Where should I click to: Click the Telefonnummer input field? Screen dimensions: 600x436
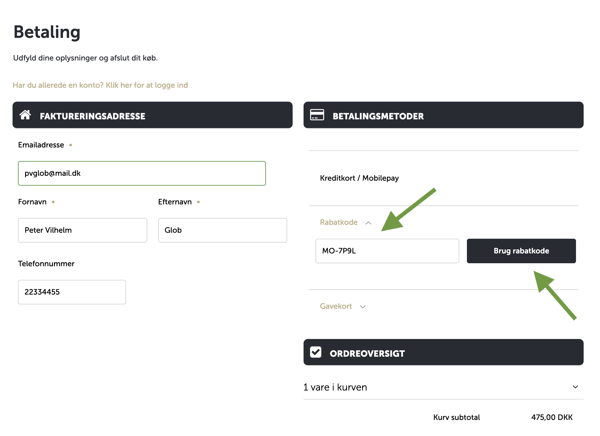pyautogui.click(x=72, y=292)
